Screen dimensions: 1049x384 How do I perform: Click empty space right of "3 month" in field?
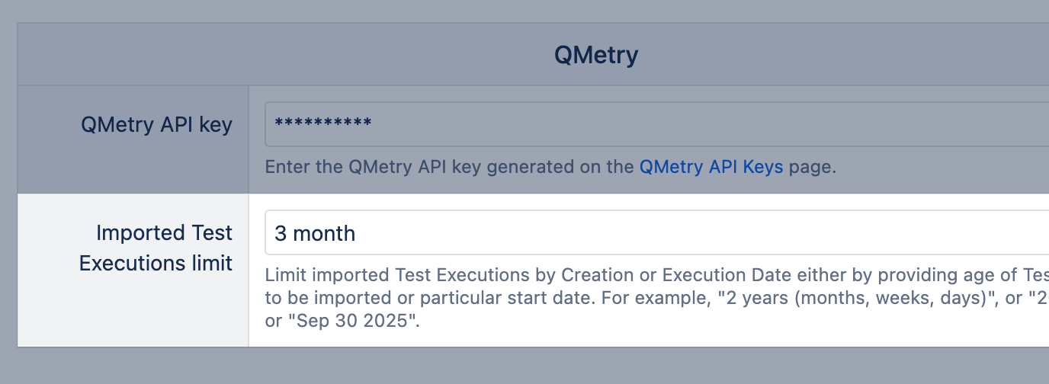(686, 233)
